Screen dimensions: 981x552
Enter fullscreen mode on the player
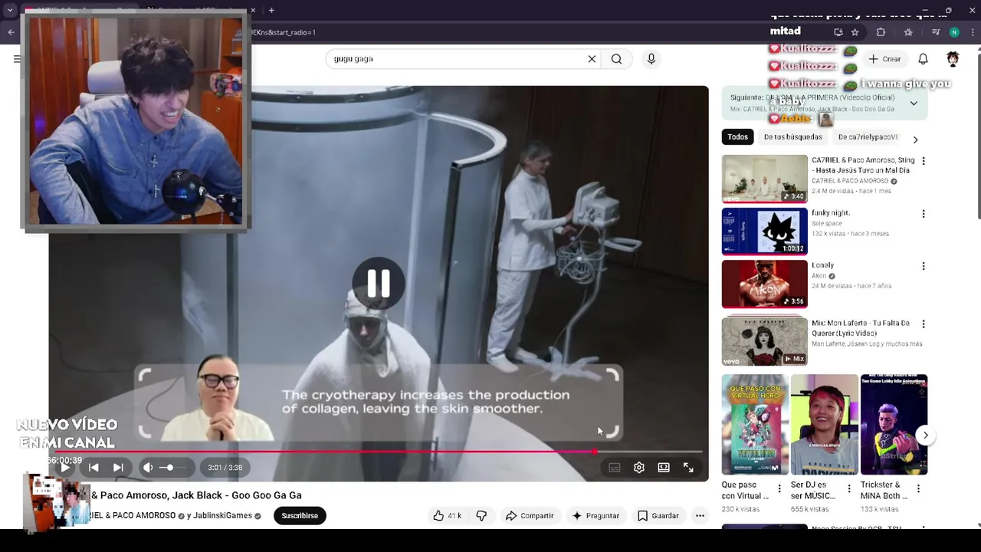[x=688, y=468]
